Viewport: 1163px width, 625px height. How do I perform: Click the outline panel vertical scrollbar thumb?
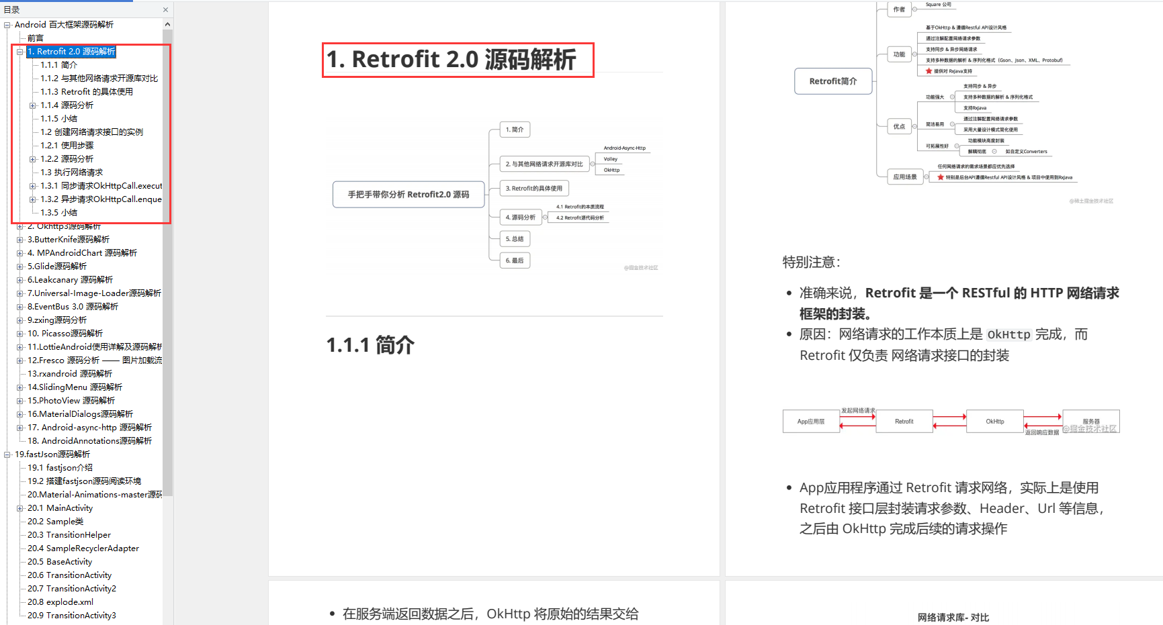tap(167, 262)
